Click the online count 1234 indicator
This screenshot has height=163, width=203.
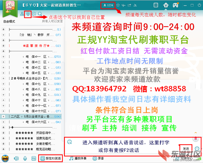[x=108, y=5]
